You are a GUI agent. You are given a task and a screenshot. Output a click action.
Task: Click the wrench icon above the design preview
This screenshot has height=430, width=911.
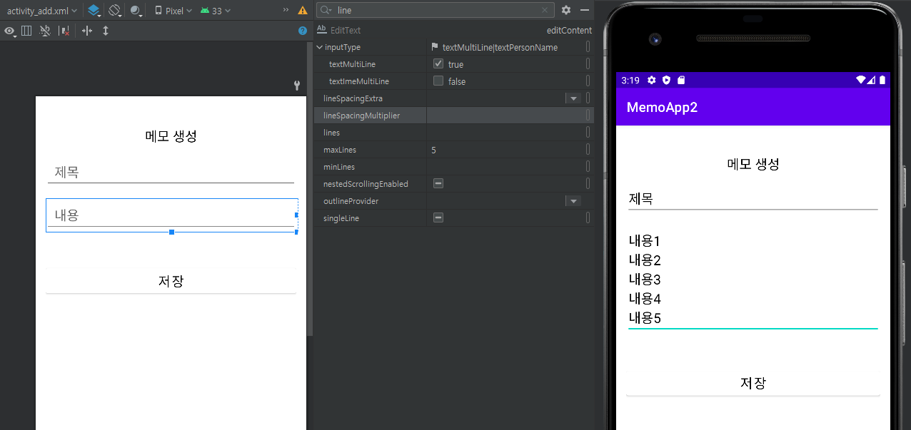[298, 86]
